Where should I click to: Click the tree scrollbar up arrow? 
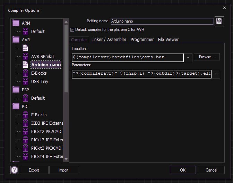[x=66, y=22]
